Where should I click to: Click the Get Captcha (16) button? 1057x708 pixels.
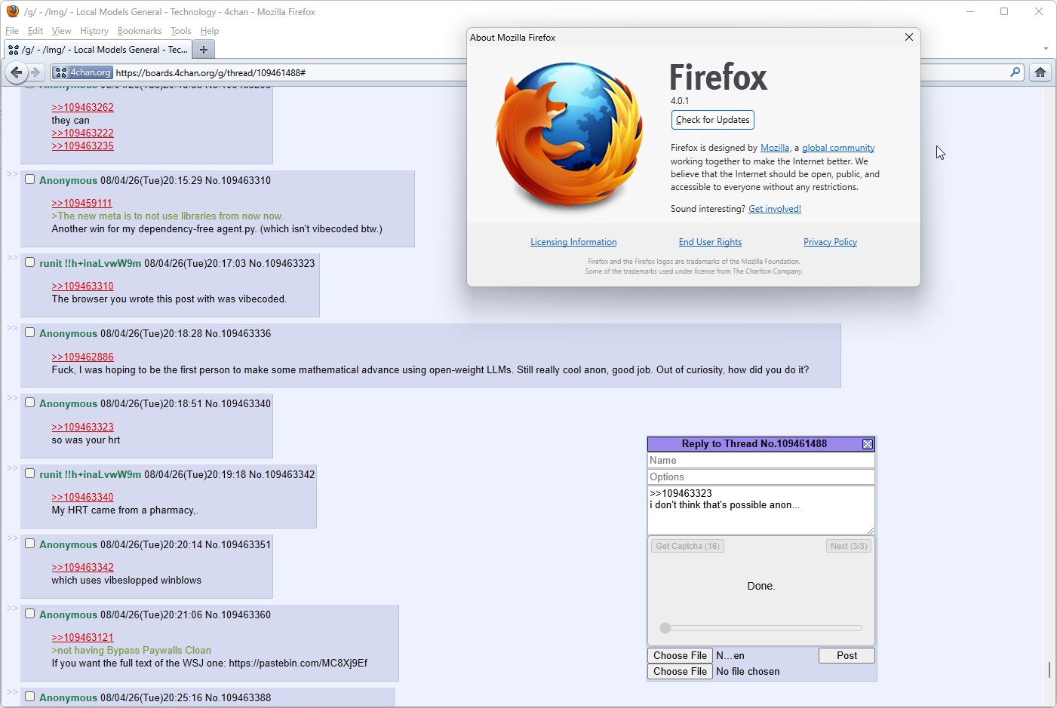pos(687,546)
